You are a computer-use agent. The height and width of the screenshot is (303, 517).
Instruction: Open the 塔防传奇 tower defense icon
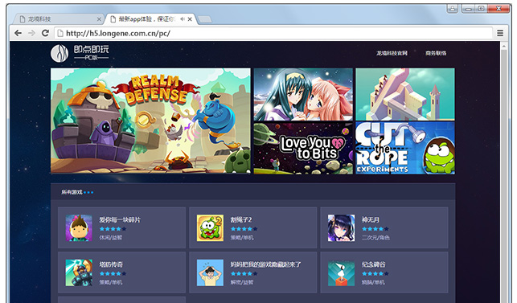pyautogui.click(x=79, y=272)
